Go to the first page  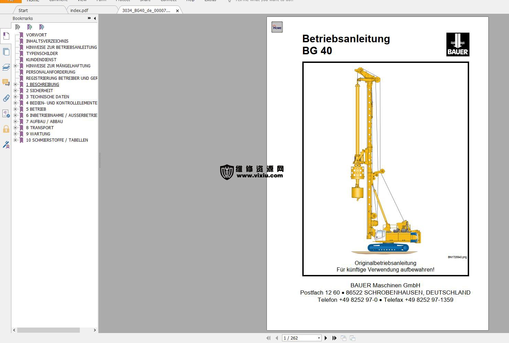268,338
